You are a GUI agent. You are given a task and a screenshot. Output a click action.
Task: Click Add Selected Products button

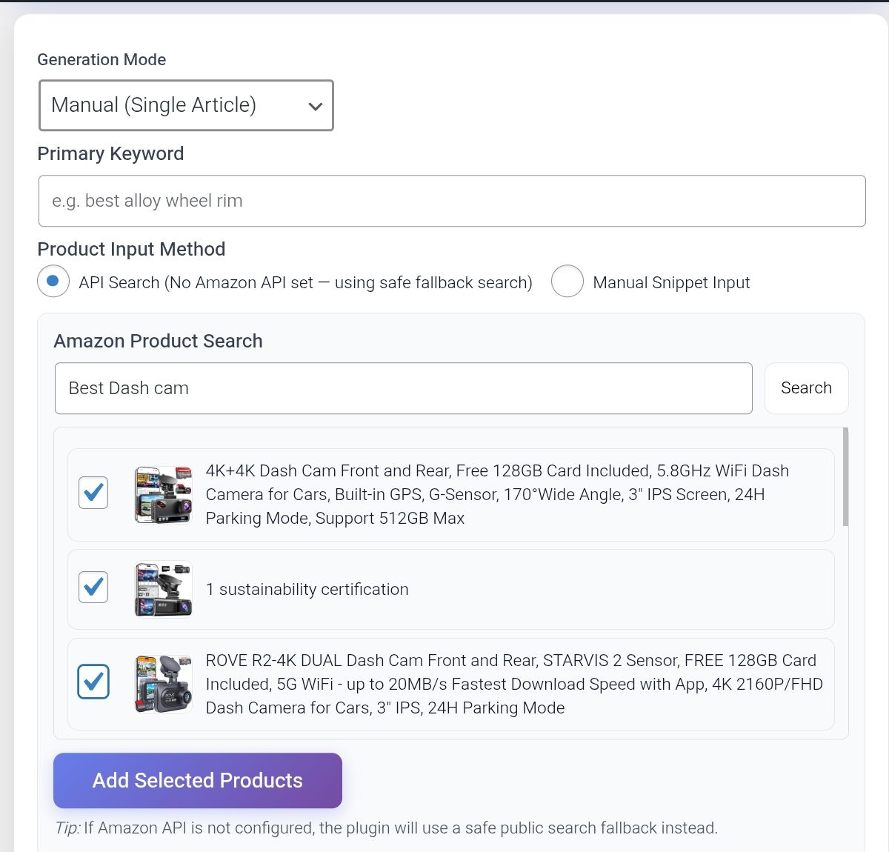pyautogui.click(x=198, y=781)
